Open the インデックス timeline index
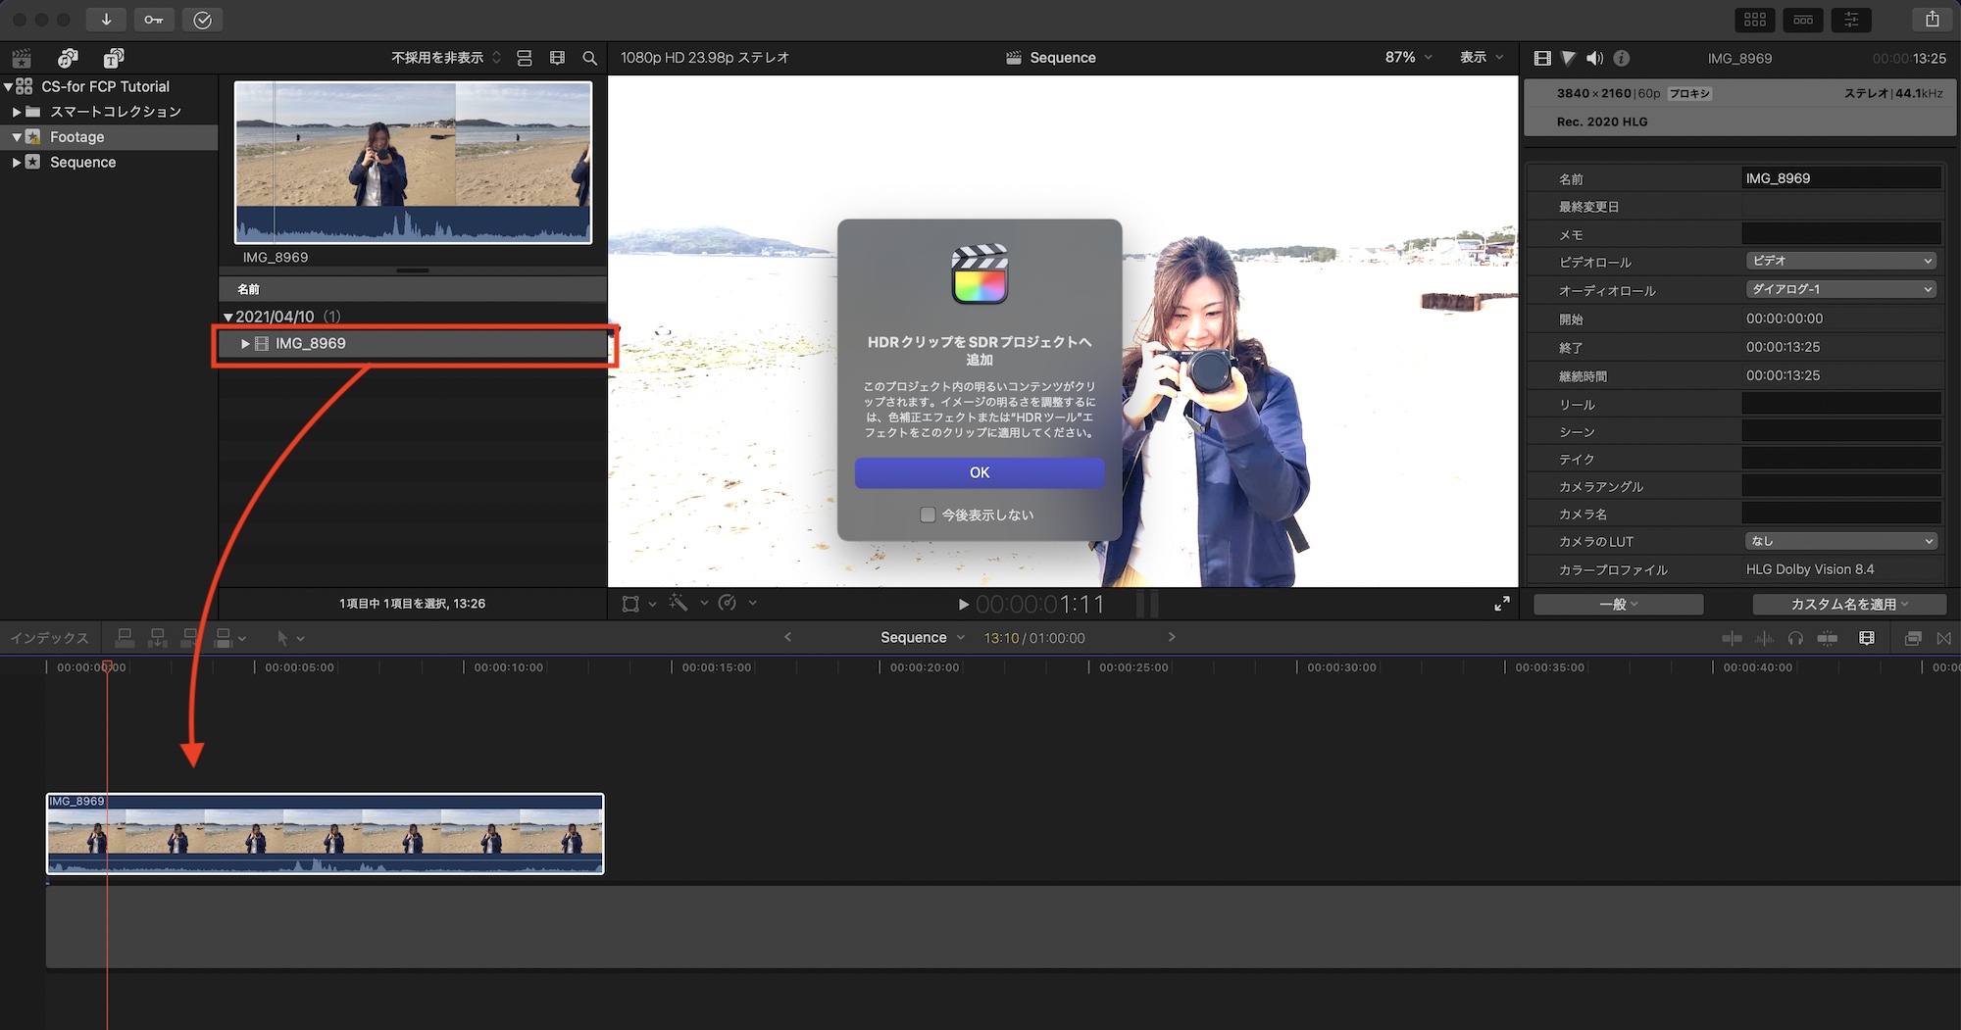 [49, 638]
